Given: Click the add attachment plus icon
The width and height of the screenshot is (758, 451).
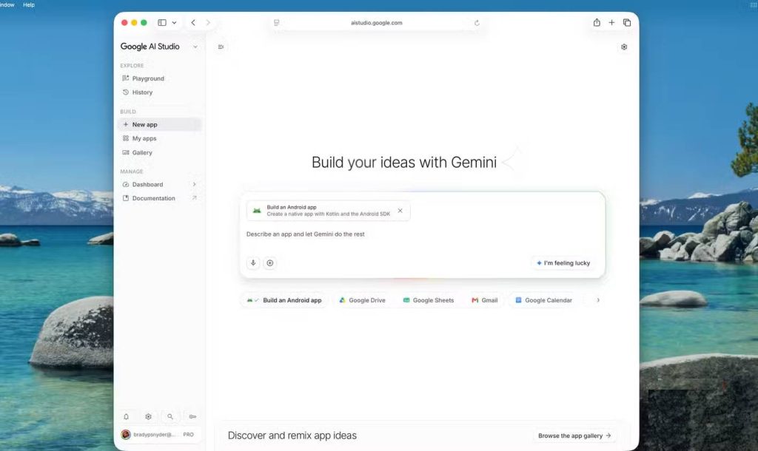Looking at the screenshot, I should tap(269, 263).
